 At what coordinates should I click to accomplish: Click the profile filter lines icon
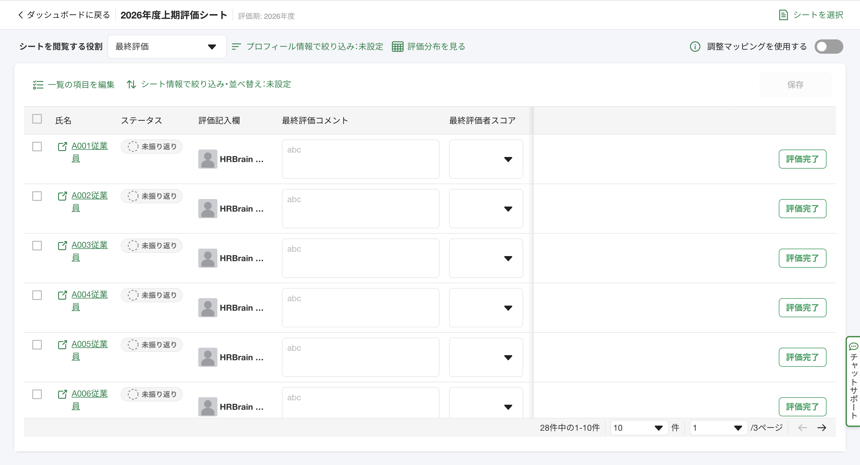coord(236,47)
